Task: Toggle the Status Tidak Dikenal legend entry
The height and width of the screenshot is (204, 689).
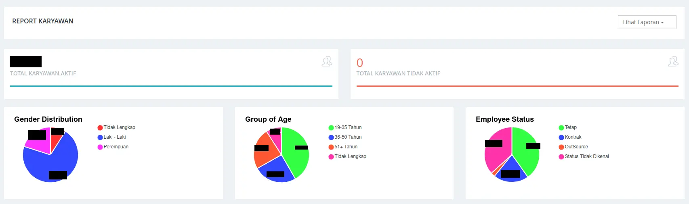Action: [x=584, y=156]
